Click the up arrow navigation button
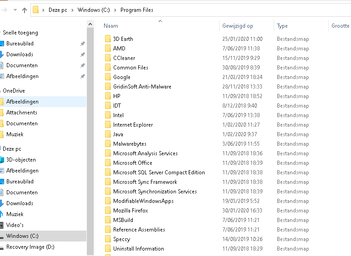This screenshot has height=256, width=351. click(x=23, y=10)
